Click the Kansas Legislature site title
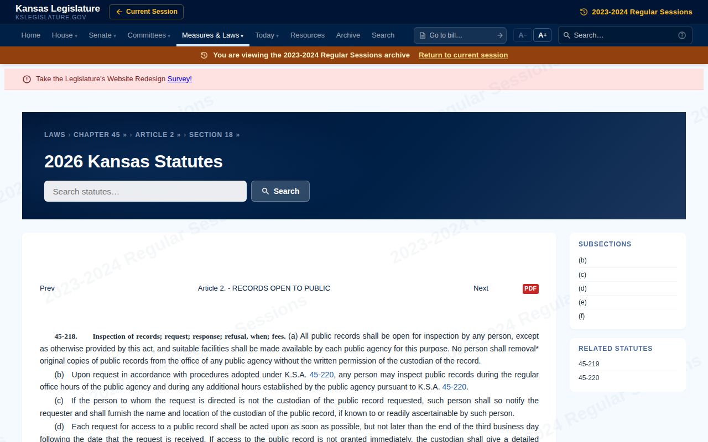 tap(58, 9)
